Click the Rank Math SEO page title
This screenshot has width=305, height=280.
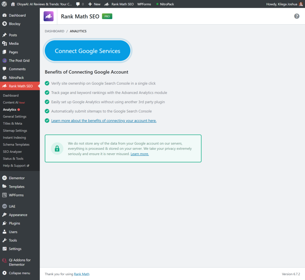pos(80,16)
